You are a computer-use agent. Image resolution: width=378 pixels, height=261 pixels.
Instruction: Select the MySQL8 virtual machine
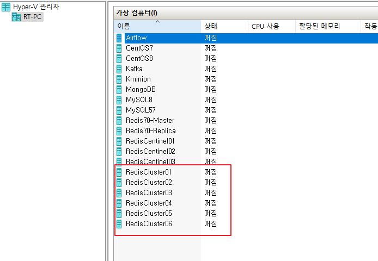139,100
